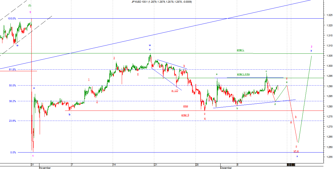The height and width of the screenshot is (169, 333).
Task: Click the JPY/USD chart title text
Action: click(161, 2)
